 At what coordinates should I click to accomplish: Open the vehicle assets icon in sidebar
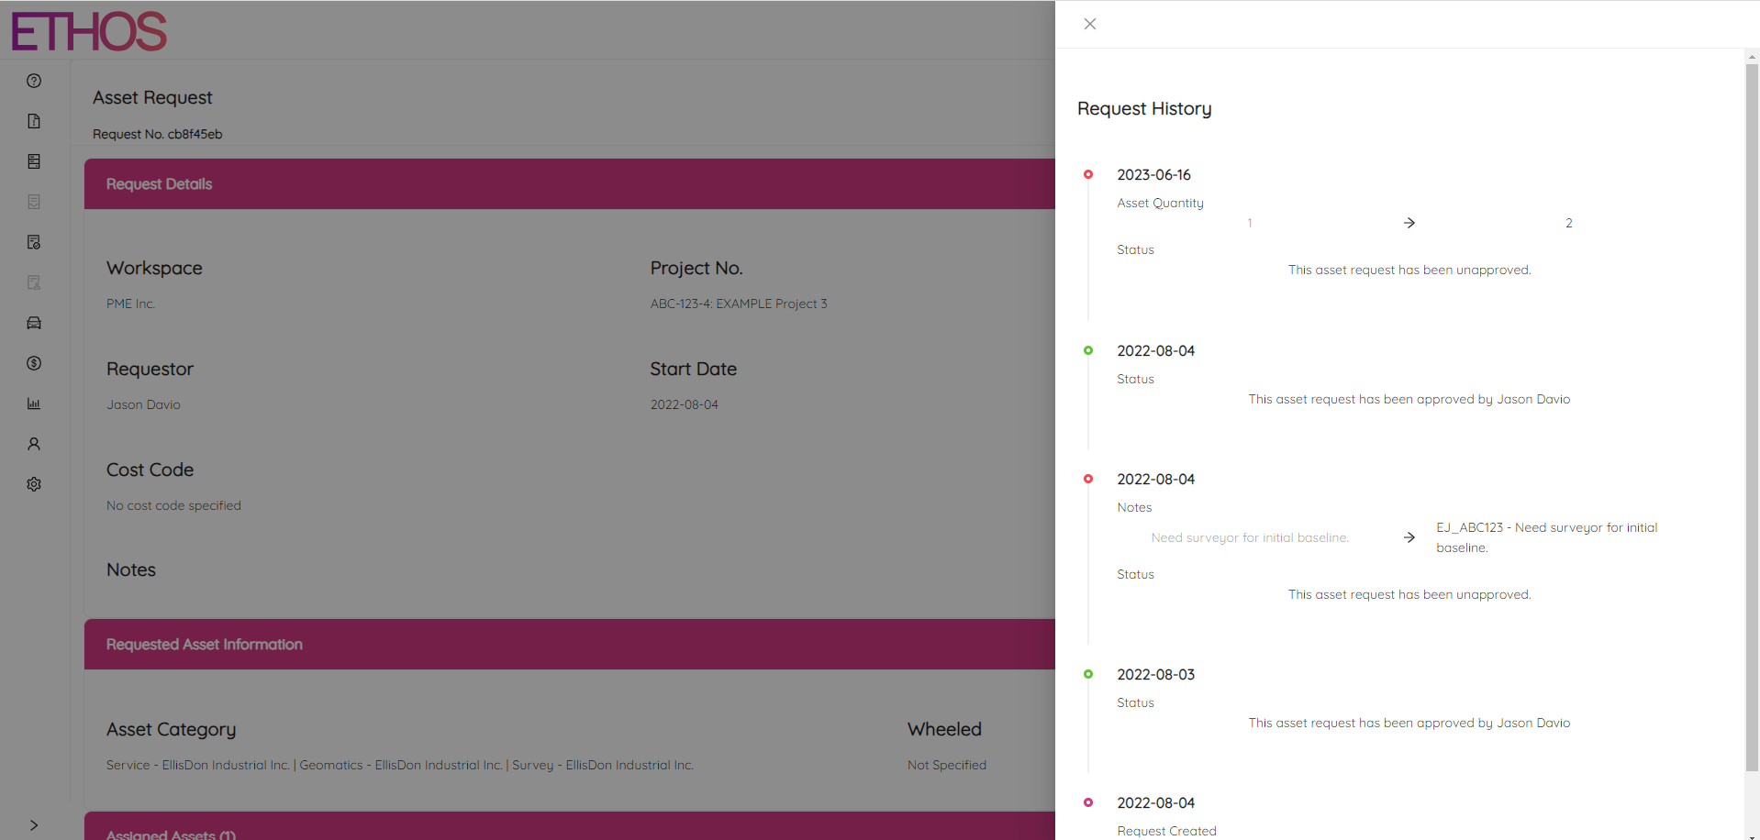[x=34, y=322]
